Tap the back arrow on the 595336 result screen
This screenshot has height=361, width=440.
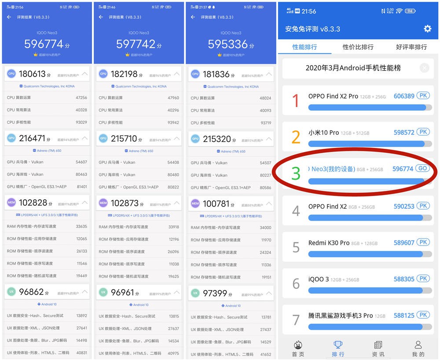pos(193,17)
